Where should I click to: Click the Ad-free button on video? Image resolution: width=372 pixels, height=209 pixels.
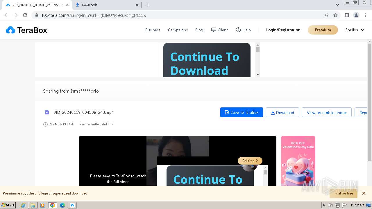click(250, 161)
